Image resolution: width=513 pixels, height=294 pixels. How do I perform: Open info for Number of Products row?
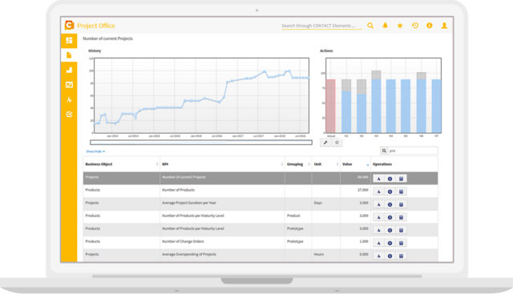390,191
